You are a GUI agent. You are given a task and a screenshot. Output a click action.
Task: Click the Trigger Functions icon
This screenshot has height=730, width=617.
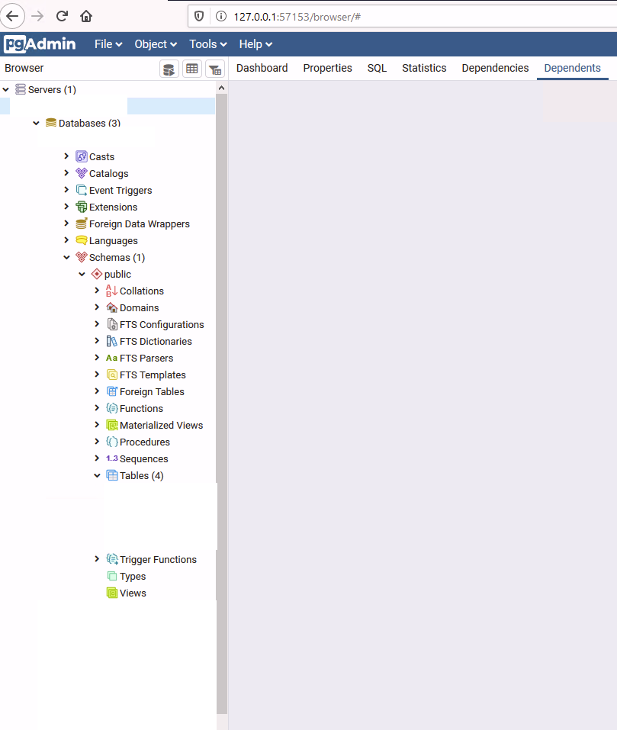[x=111, y=559]
